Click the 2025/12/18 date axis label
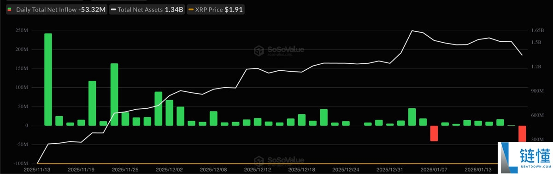Image resolution: width=553 pixels, height=174 pixels. (x=301, y=169)
